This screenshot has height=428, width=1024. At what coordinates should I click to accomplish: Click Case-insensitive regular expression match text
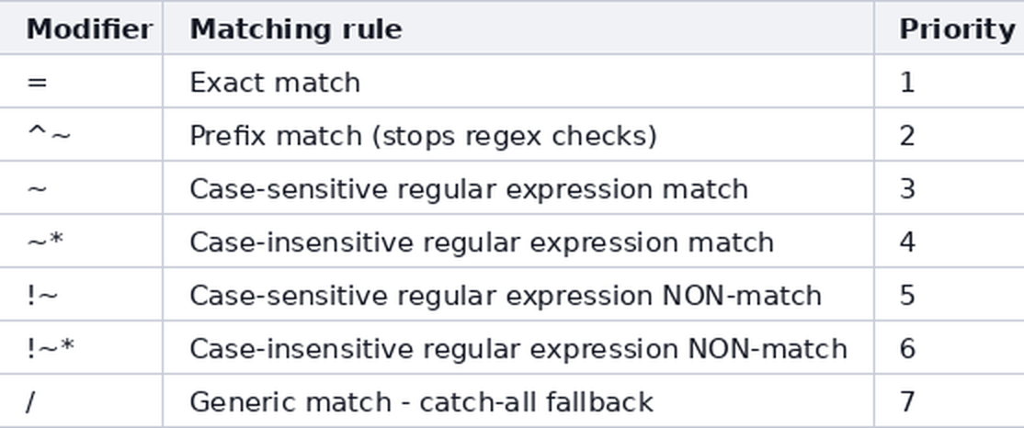point(482,243)
